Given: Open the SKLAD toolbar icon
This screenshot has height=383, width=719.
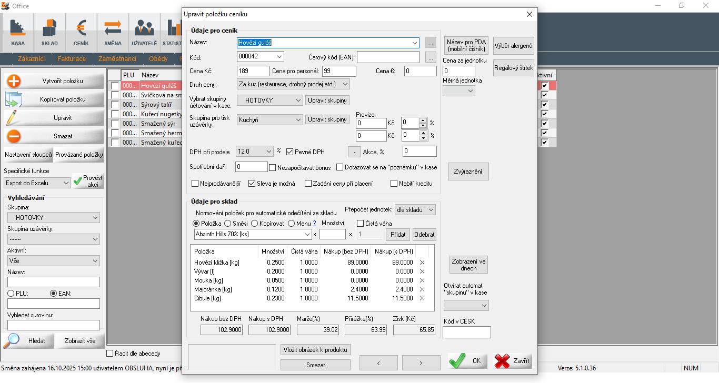Looking at the screenshot, I should [49, 32].
